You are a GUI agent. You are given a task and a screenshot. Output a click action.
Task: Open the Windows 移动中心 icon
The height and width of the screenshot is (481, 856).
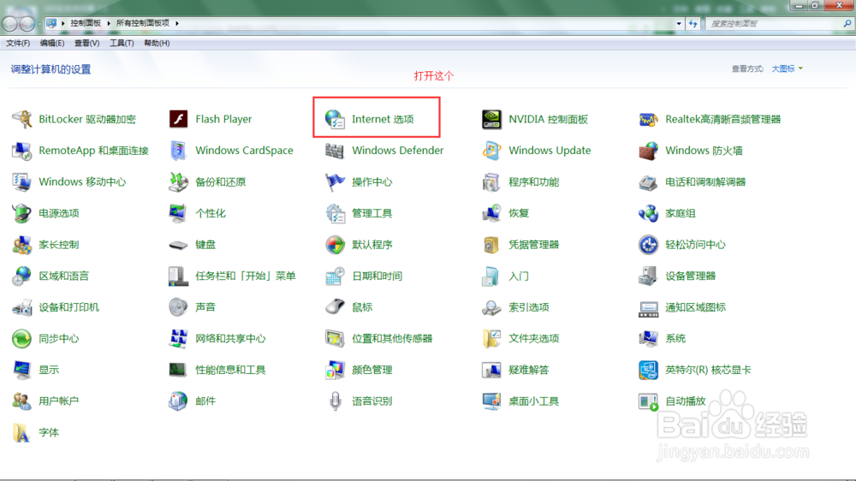coord(22,181)
